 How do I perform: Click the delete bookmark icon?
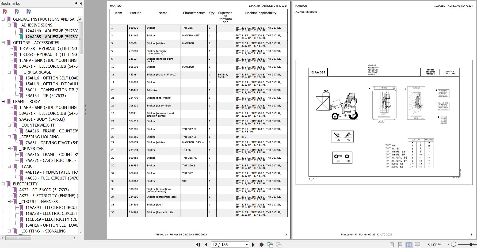point(5,12)
